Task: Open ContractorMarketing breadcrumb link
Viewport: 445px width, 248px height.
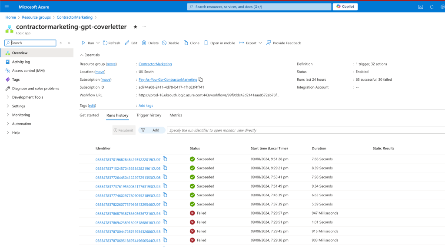Action: tap(75, 17)
